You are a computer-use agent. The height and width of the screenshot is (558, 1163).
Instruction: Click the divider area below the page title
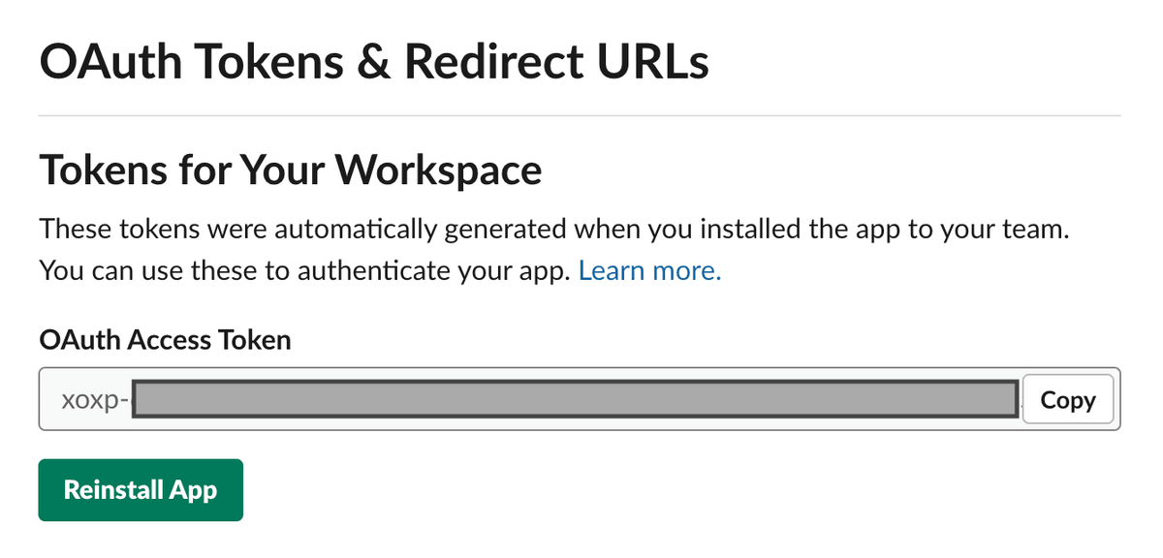[x=581, y=115]
